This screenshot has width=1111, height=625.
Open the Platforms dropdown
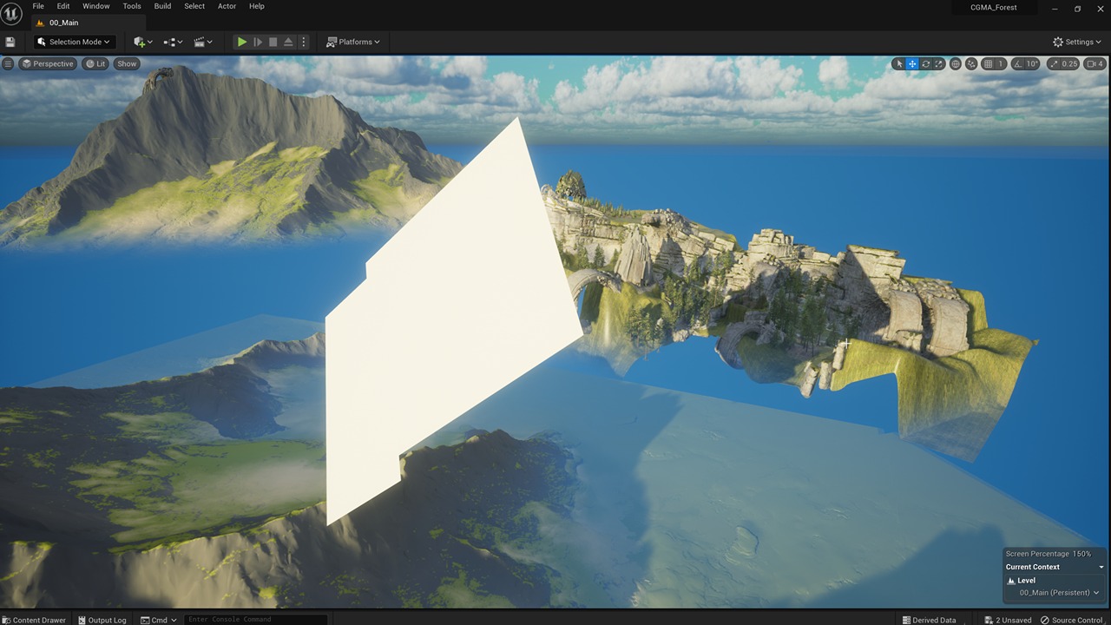[353, 42]
